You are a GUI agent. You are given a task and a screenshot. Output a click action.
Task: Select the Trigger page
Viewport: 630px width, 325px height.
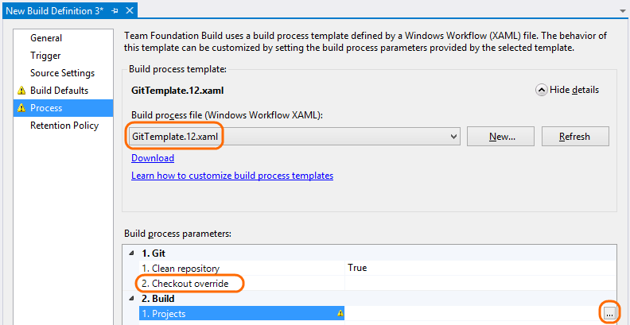tap(46, 56)
